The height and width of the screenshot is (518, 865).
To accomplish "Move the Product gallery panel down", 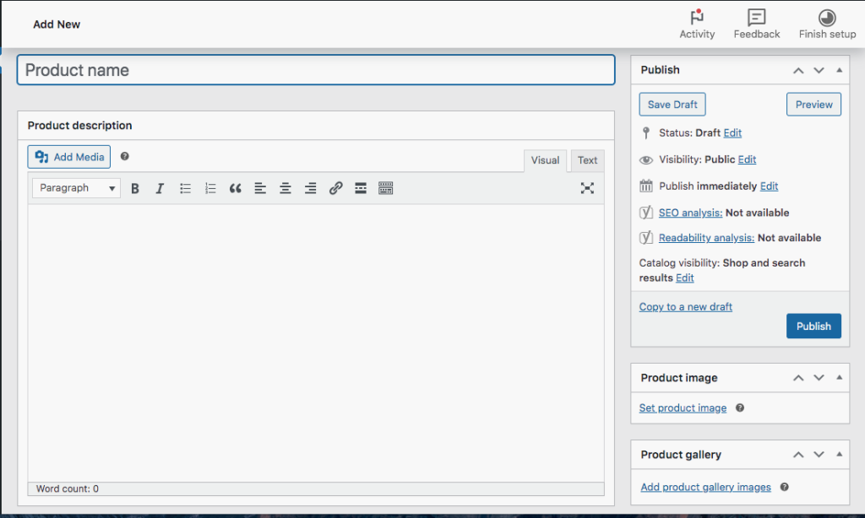I will pos(819,455).
